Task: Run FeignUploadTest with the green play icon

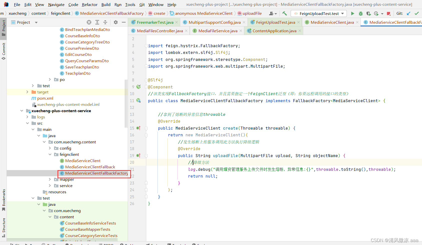Action: (352, 13)
